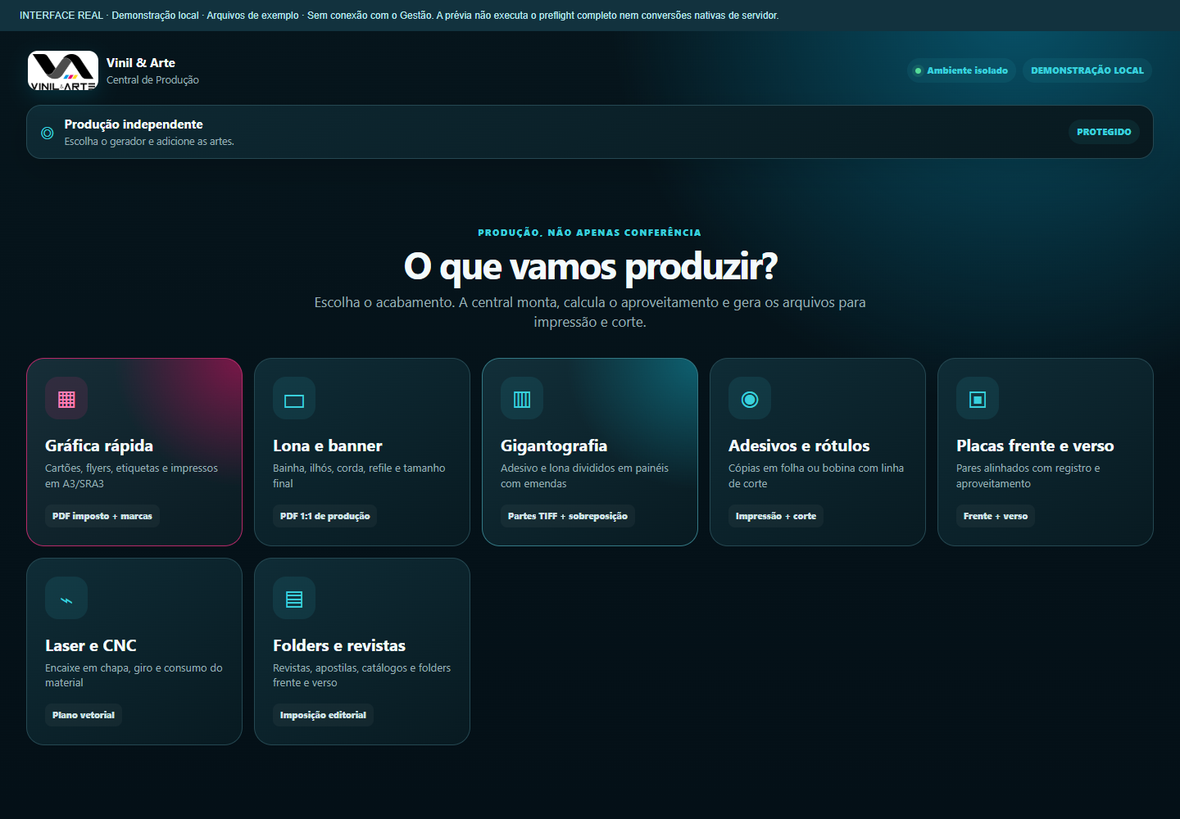Click 'Cartões, flyers, etiquetas e impressos' description
Screen dimensions: 1180x819
pyautogui.click(x=132, y=476)
